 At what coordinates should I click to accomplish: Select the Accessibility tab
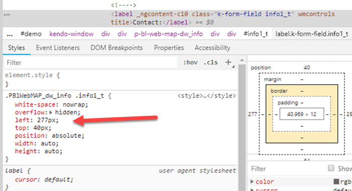[x=212, y=48]
